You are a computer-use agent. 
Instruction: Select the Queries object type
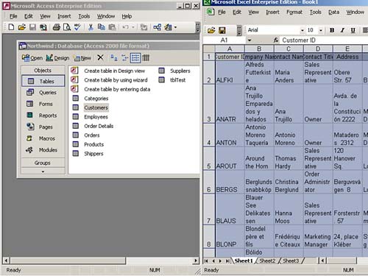[x=43, y=93]
